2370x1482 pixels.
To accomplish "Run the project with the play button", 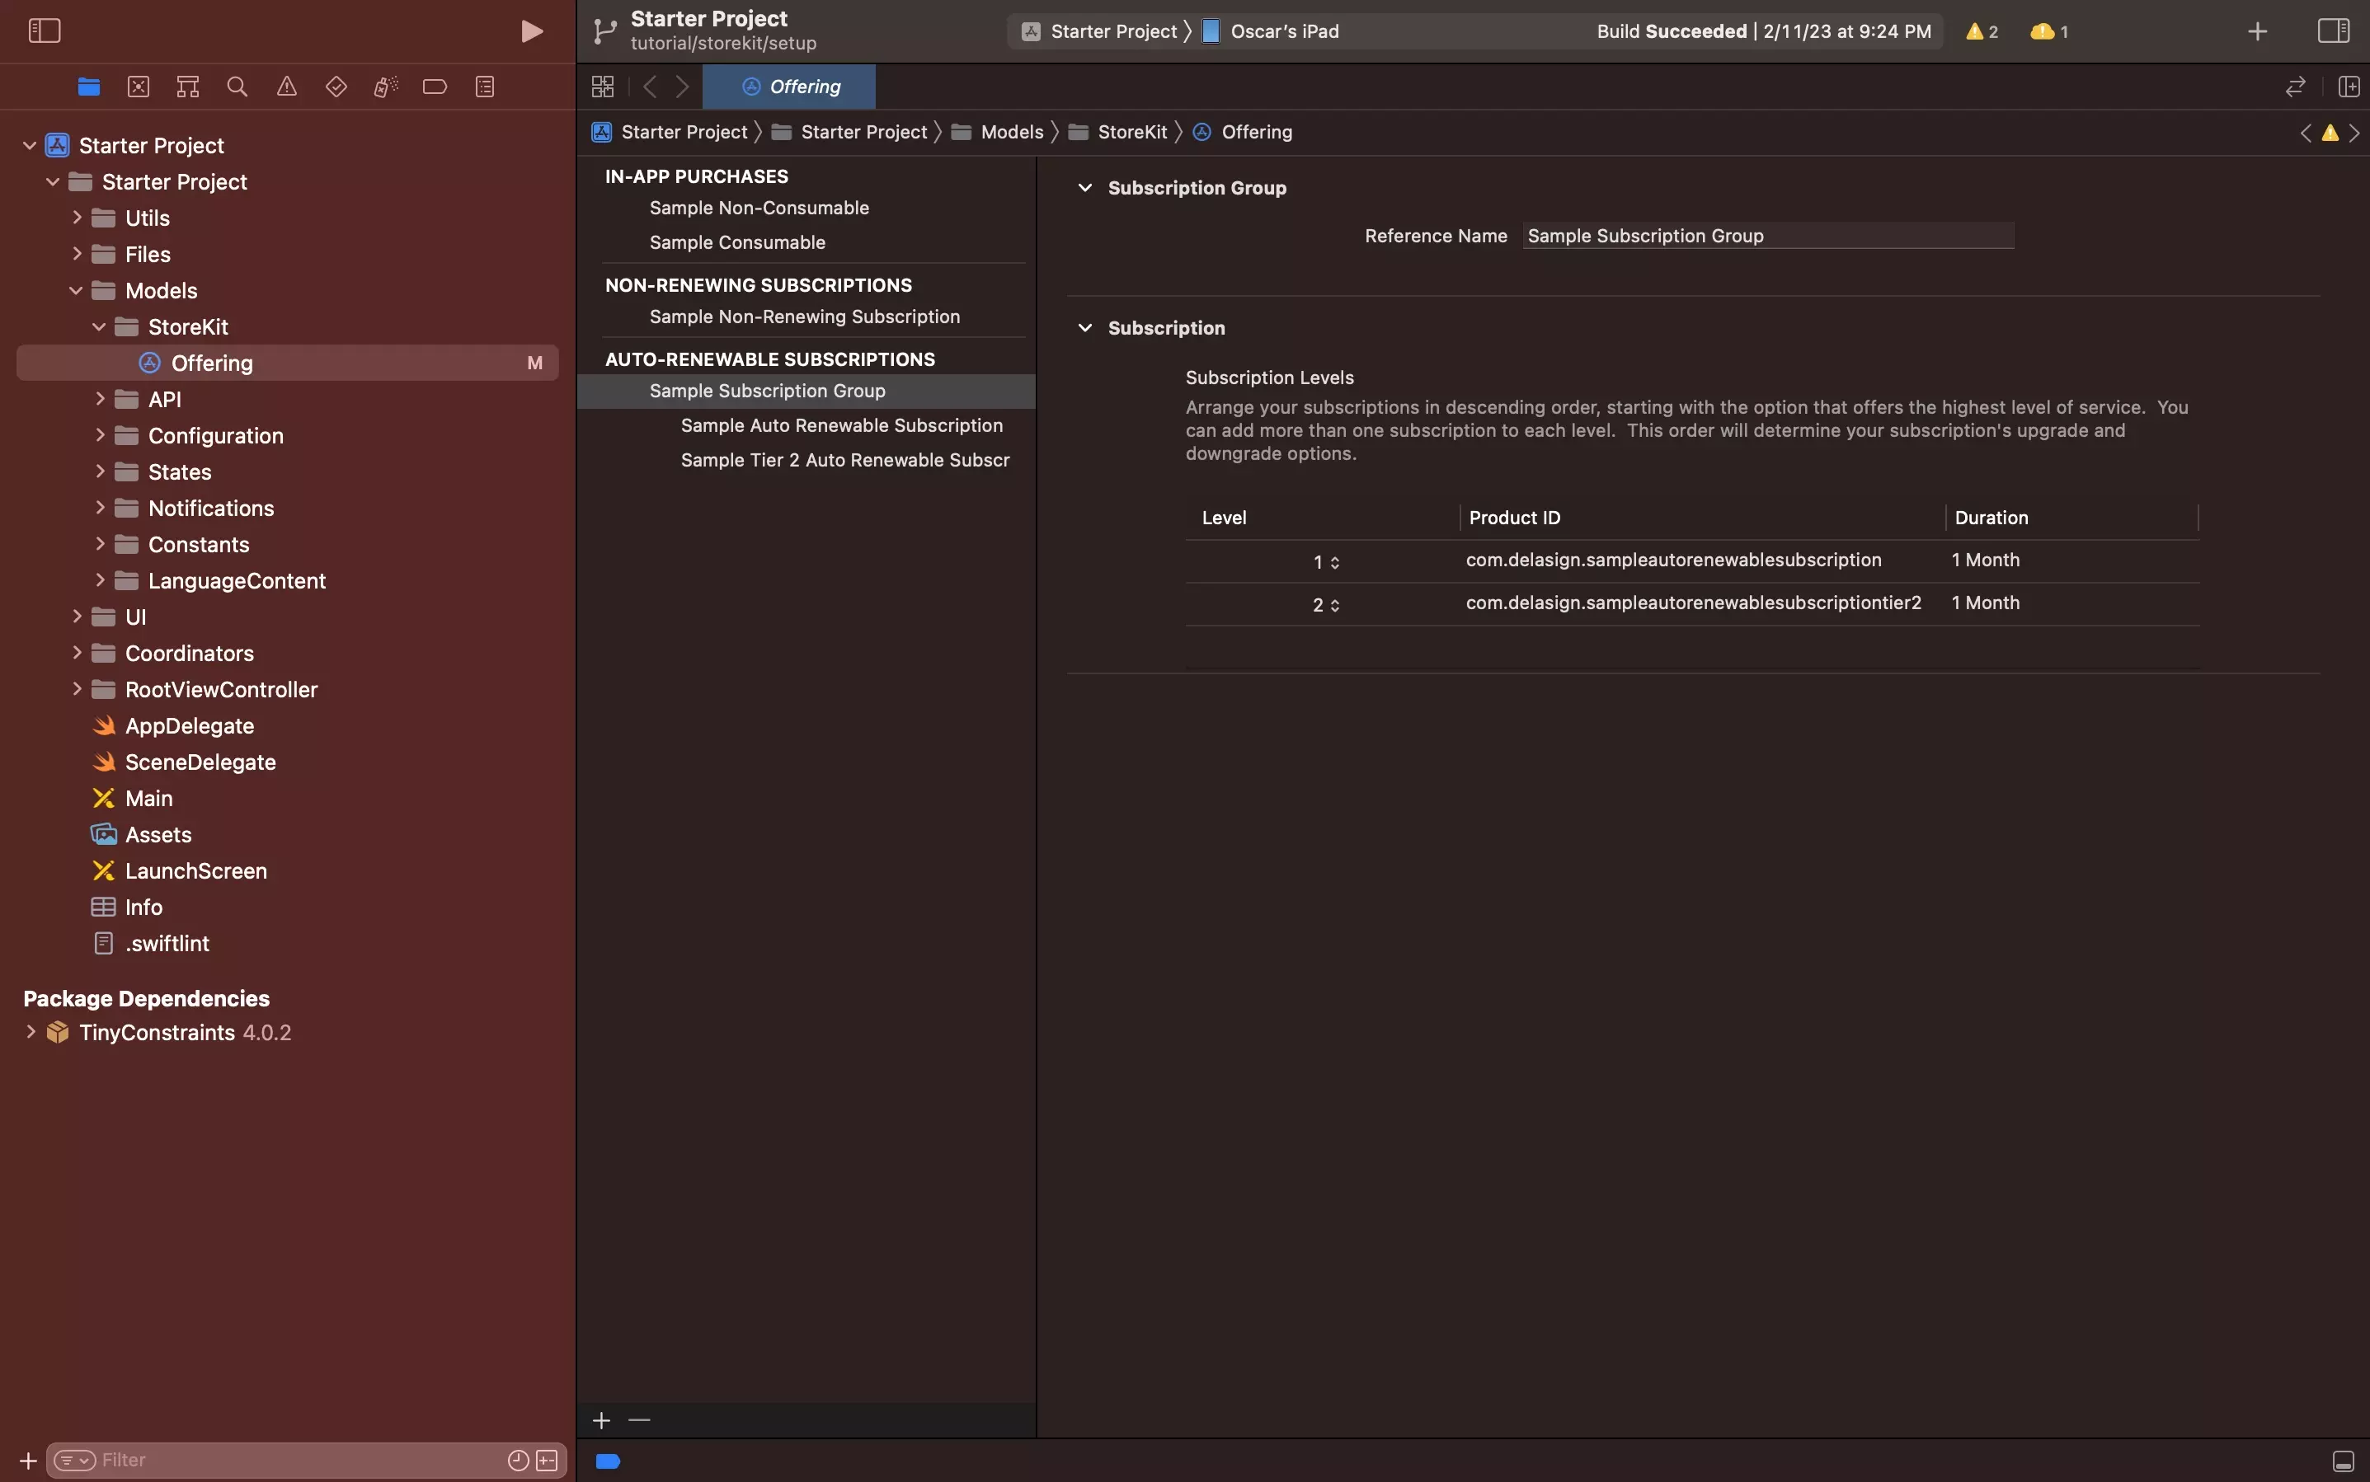I will point(531,31).
